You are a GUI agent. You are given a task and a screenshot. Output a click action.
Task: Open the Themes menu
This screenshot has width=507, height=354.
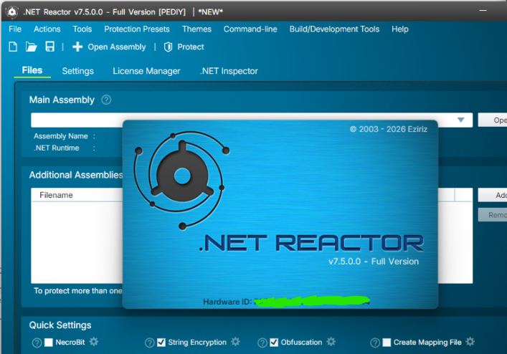(196, 29)
